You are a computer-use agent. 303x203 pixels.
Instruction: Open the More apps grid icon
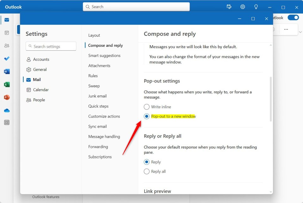pyautogui.click(x=7, y=122)
